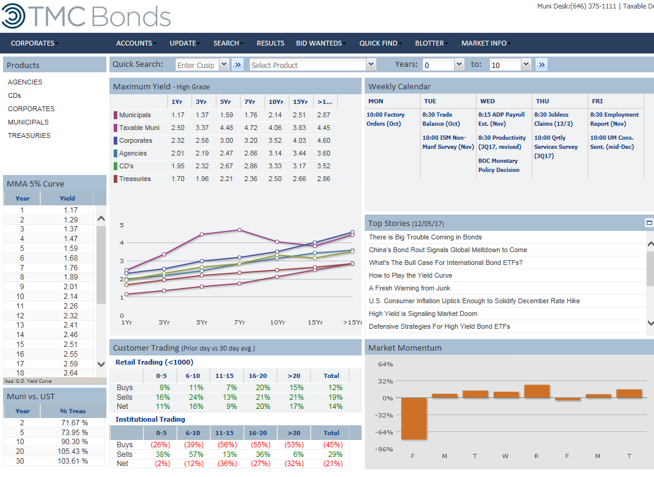Open the Years starting value dropdown
This screenshot has width=654, height=477.
(x=460, y=64)
